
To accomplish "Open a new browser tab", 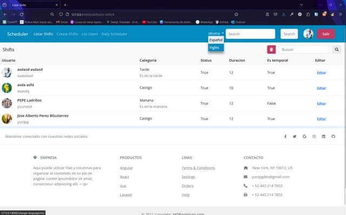I will pyautogui.click(x=65, y=5).
